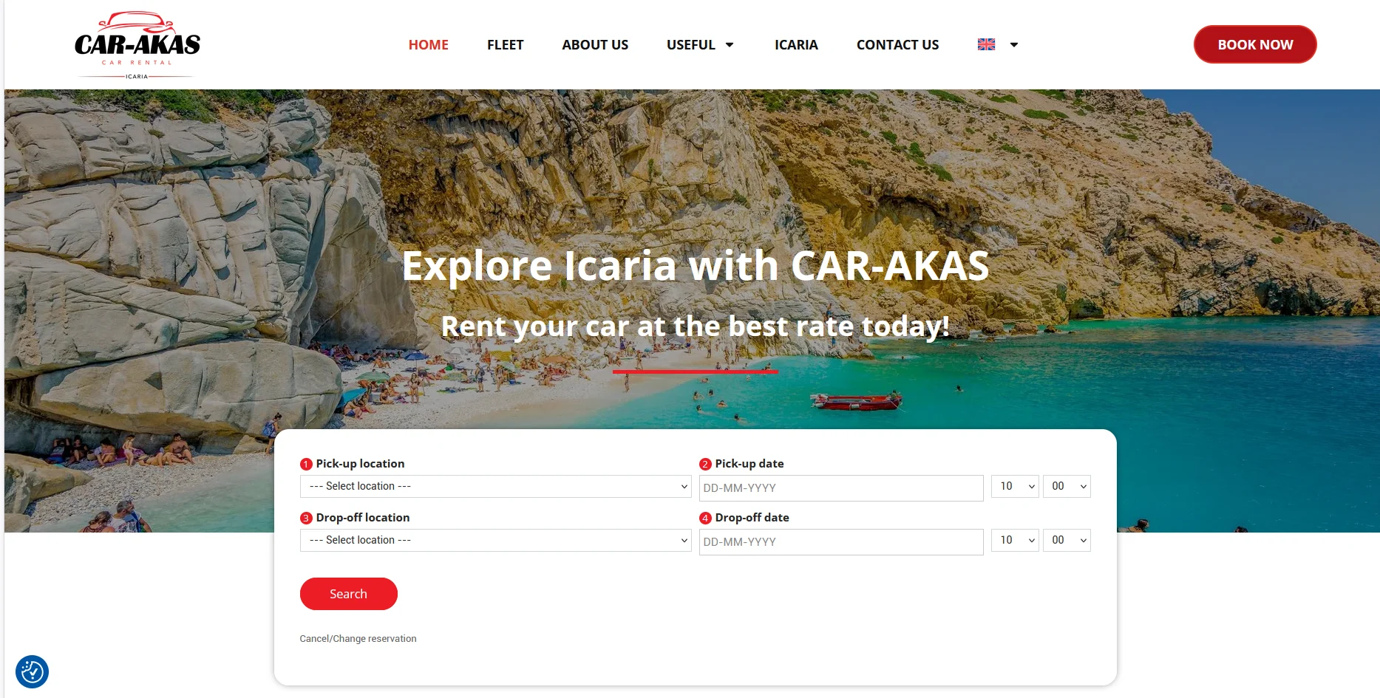Image resolution: width=1380 pixels, height=698 pixels.
Task: Open the FLEET page
Action: coord(505,45)
